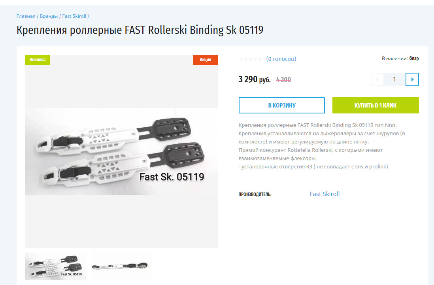Click the orange Акция badge
The width and height of the screenshot is (434, 285).
coord(206,60)
